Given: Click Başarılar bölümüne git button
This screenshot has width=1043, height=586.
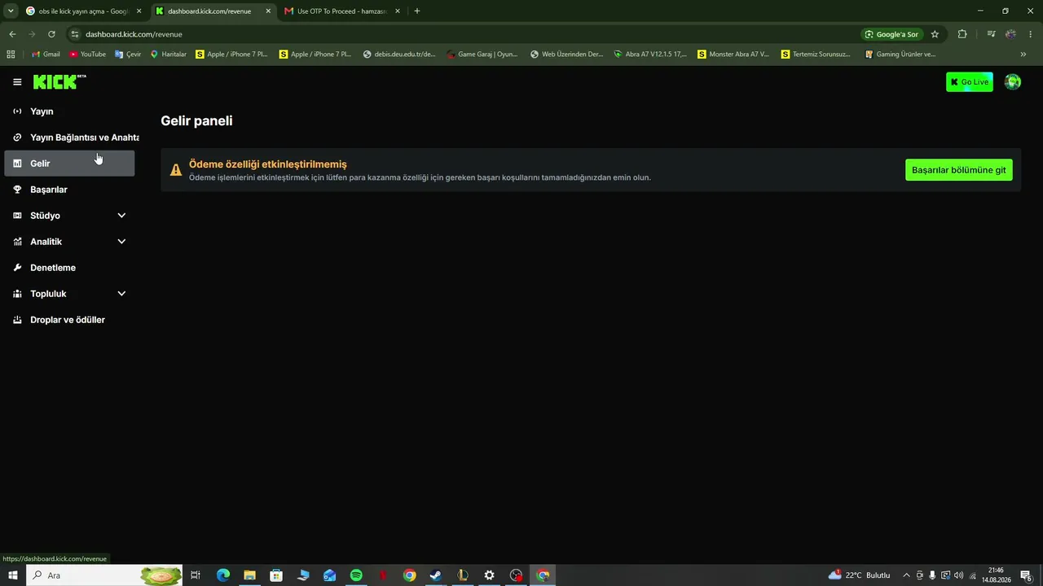Looking at the screenshot, I should (x=958, y=170).
